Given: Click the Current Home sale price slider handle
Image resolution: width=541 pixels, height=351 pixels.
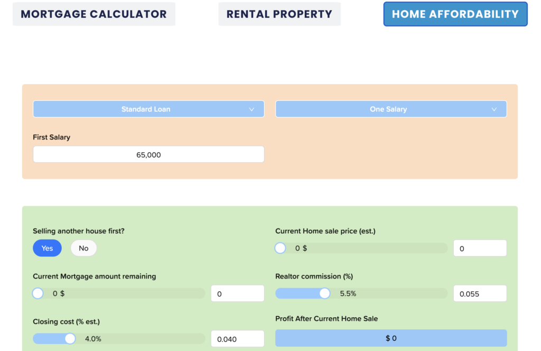Looking at the screenshot, I should point(280,247).
